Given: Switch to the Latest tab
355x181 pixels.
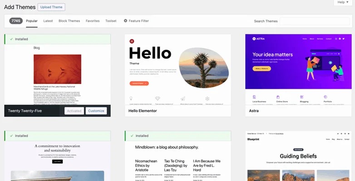Looking at the screenshot, I should [x=48, y=21].
